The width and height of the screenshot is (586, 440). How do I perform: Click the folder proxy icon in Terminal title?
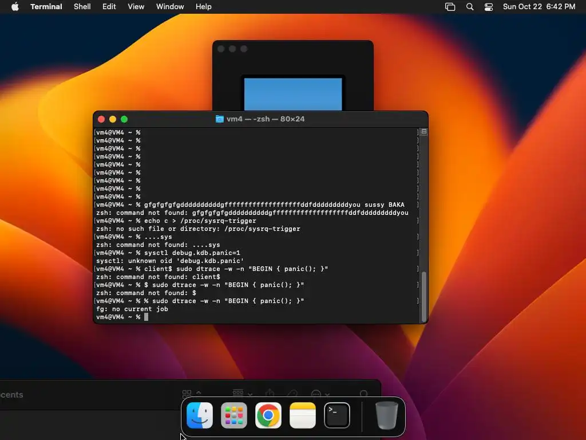click(220, 119)
